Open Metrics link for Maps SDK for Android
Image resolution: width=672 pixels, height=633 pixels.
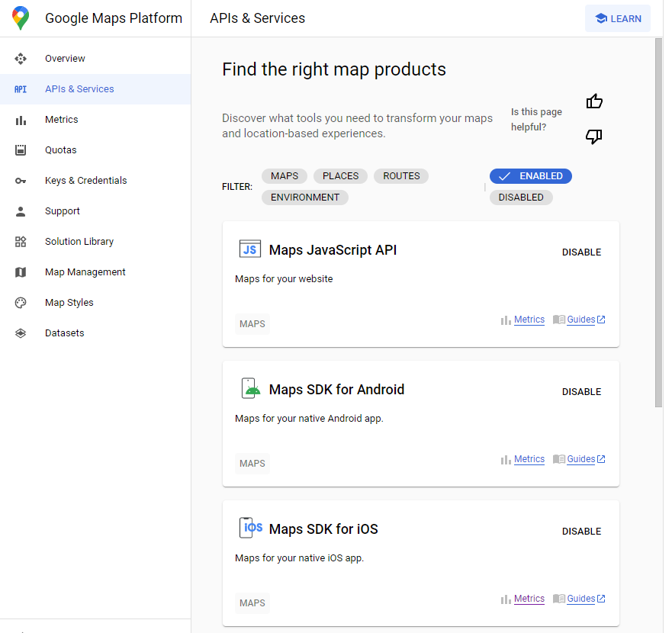pos(529,459)
